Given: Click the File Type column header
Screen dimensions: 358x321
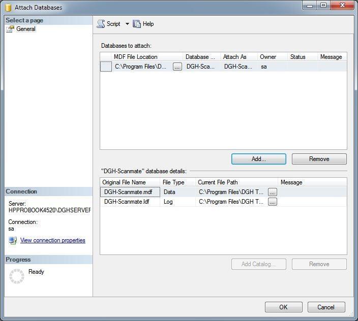Looking at the screenshot, I should pyautogui.click(x=177, y=182).
